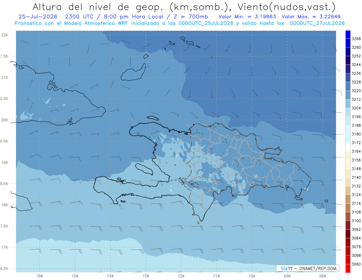Select the colorbar value '3196'
The image size is (362, 280).
click(356, 117)
